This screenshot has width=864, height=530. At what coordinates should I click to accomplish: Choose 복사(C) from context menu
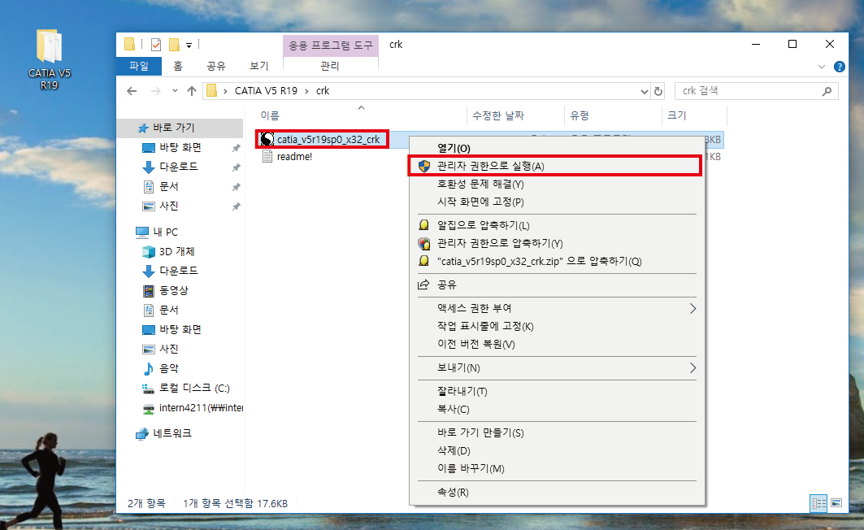tap(557, 409)
